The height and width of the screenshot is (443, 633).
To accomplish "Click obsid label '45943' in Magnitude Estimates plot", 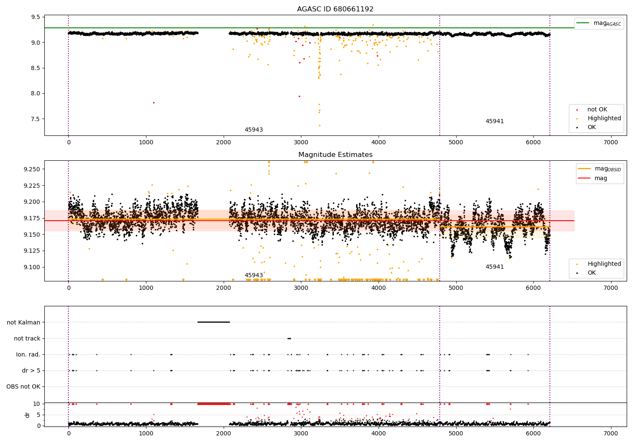I will click(x=254, y=276).
